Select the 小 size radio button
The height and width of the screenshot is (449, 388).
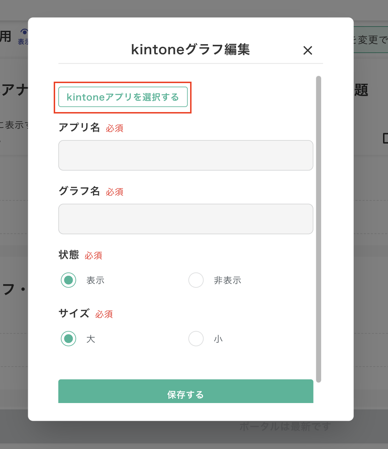[x=196, y=339]
